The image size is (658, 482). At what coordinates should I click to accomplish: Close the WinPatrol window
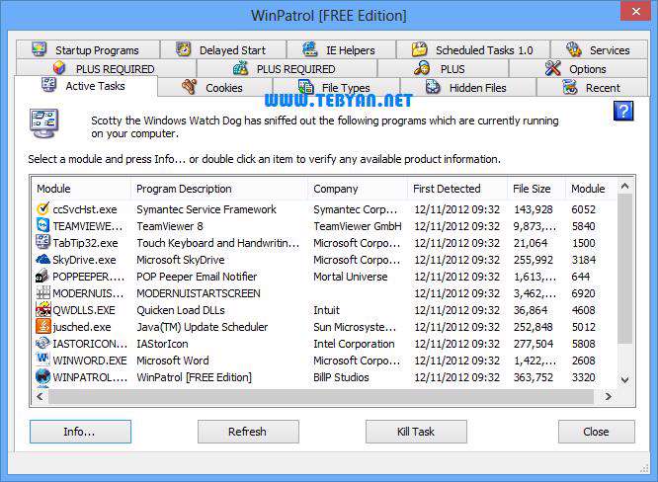[x=635, y=11]
